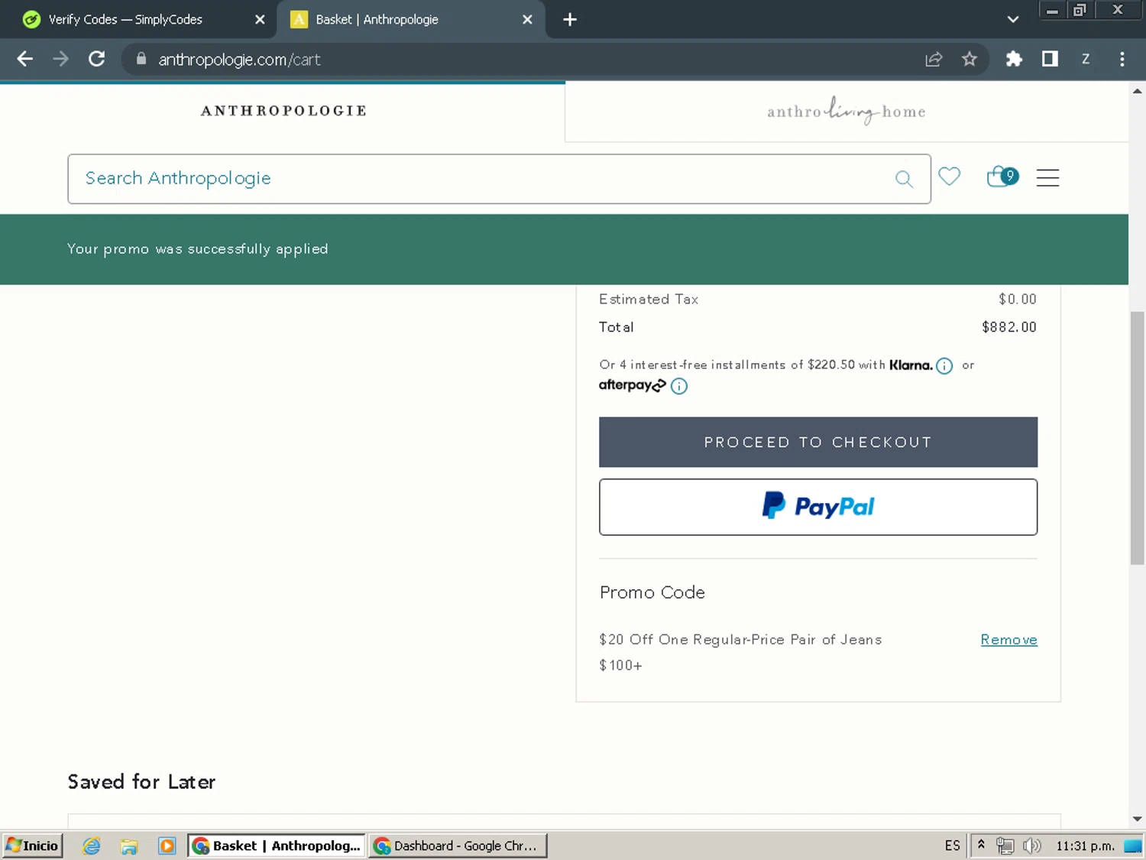
Task: Toggle the Chrome side panel icon
Action: click(1050, 59)
